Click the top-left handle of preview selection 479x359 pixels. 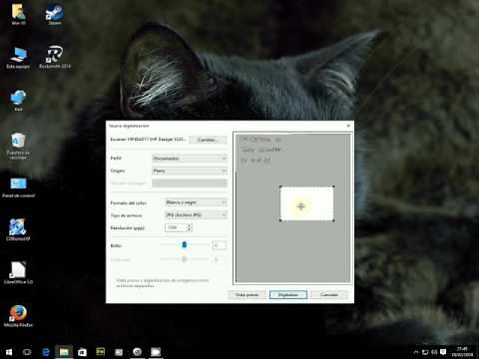pos(280,186)
